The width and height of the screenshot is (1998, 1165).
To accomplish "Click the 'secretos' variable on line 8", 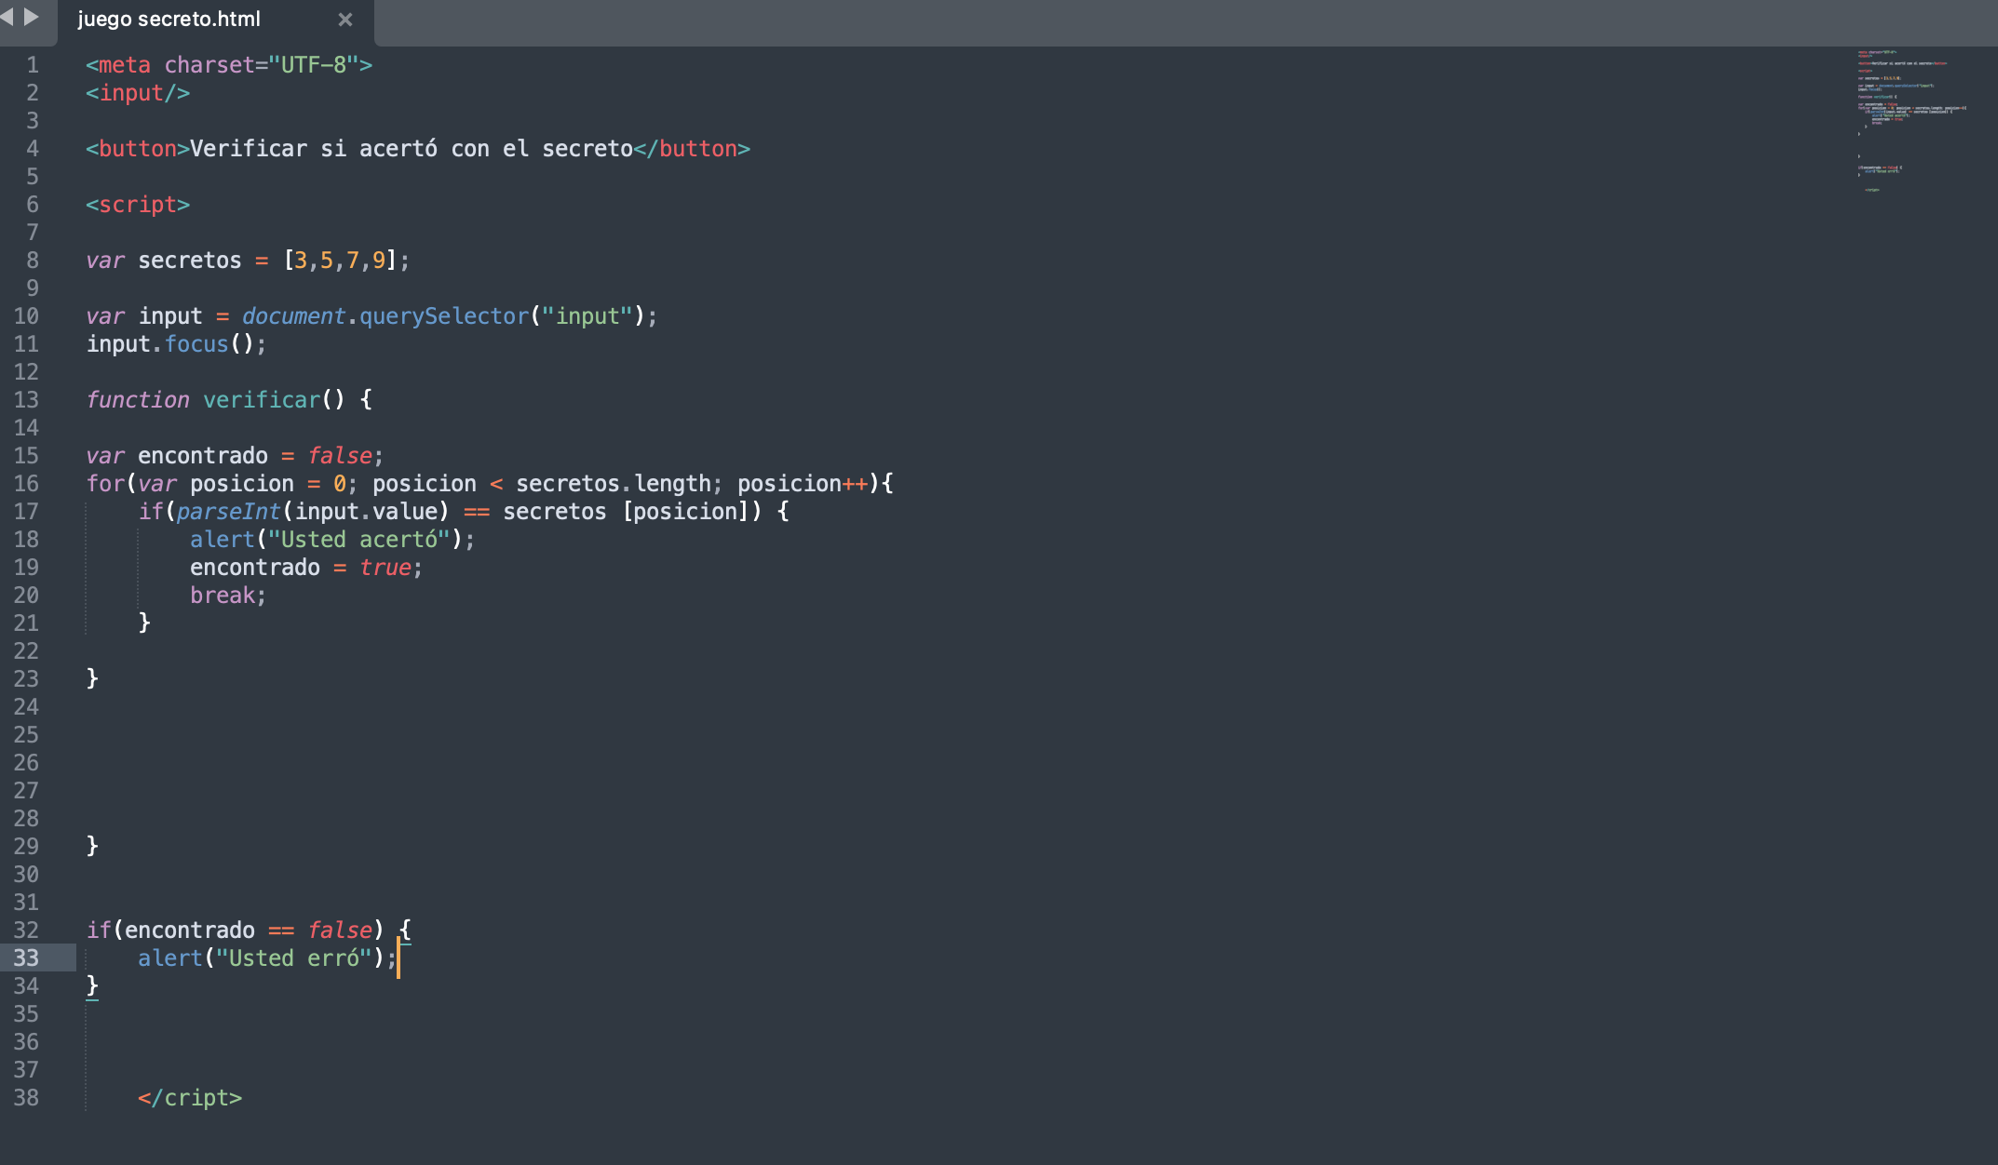I will click(x=190, y=261).
